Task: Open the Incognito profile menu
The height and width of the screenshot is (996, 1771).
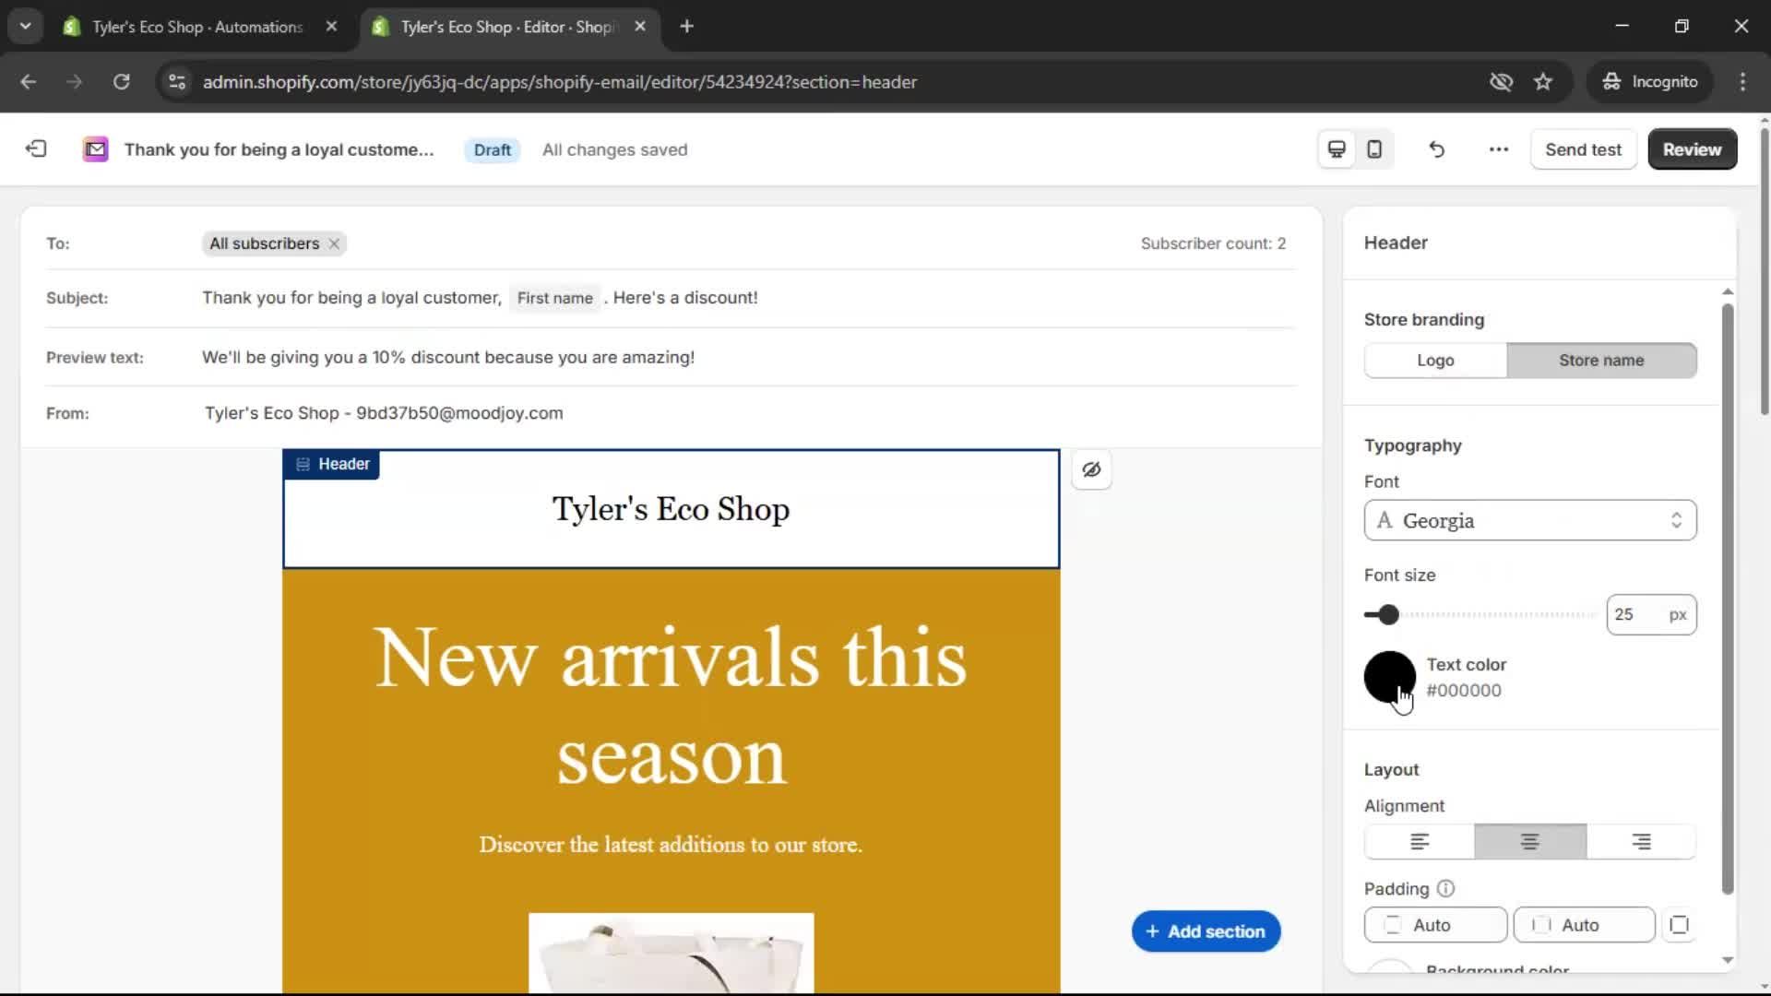Action: click(1650, 81)
